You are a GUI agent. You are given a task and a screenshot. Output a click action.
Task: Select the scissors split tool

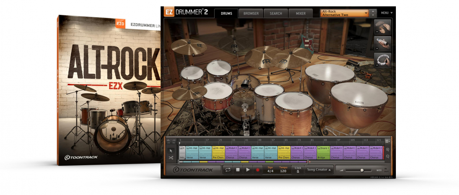[171, 158]
